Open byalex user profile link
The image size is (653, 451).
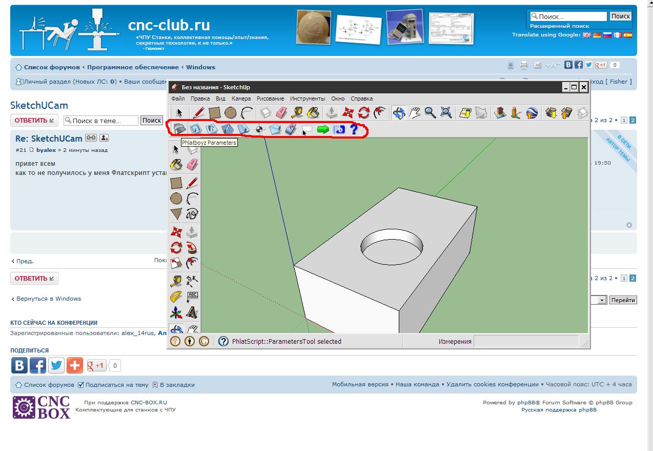(x=46, y=150)
